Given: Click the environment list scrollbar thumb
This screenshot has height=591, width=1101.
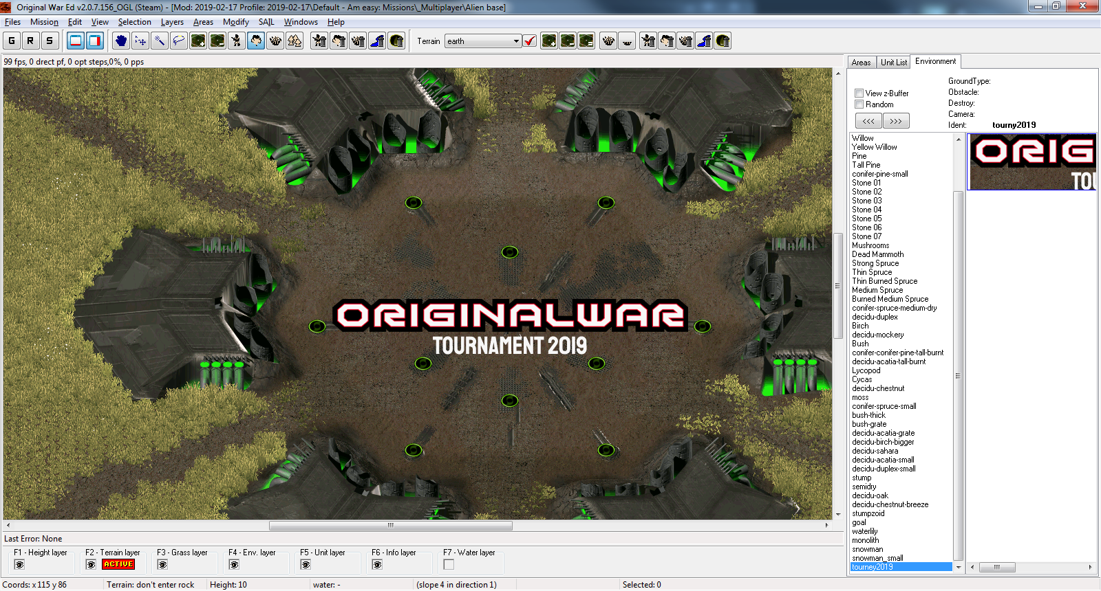Looking at the screenshot, I should [958, 376].
